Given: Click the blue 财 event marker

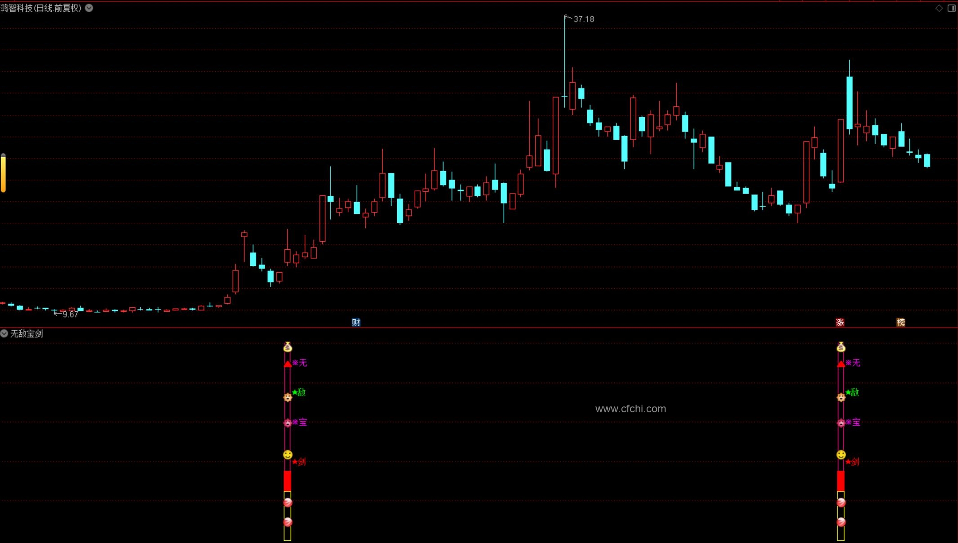Looking at the screenshot, I should 356,322.
